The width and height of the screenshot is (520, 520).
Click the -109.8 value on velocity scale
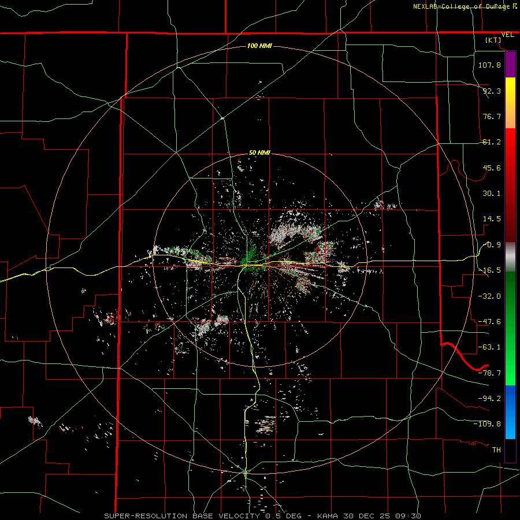pos(487,424)
